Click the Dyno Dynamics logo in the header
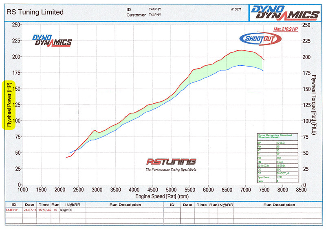Screen dimensions: 326x229 (x=285, y=13)
